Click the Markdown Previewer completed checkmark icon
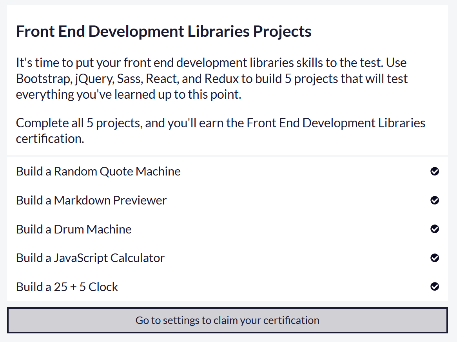The width and height of the screenshot is (457, 342). pos(434,200)
